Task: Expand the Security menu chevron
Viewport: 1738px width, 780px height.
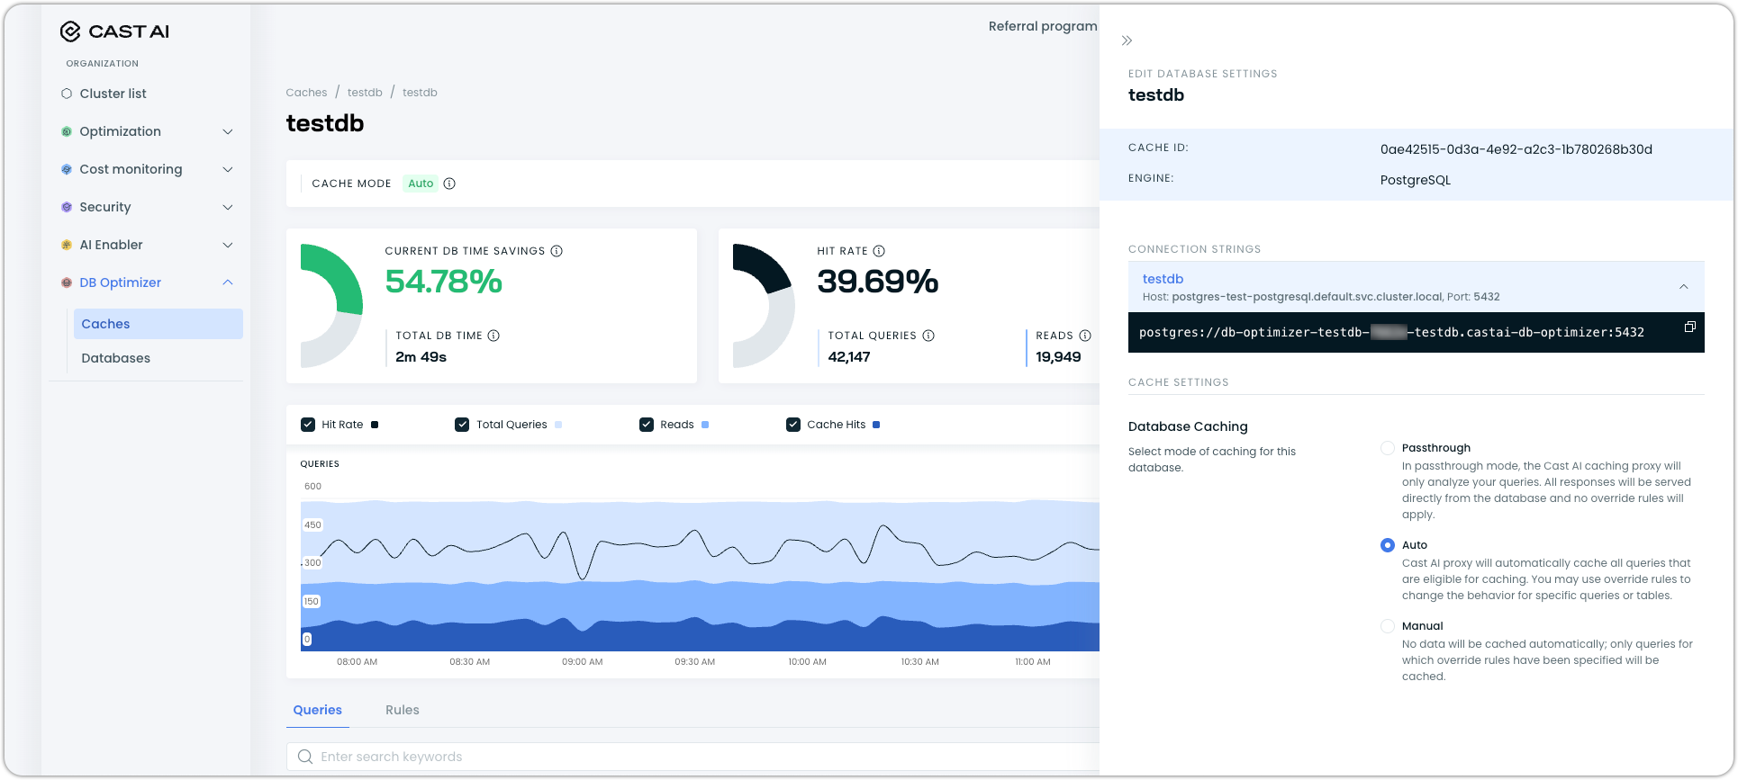Action: [228, 207]
